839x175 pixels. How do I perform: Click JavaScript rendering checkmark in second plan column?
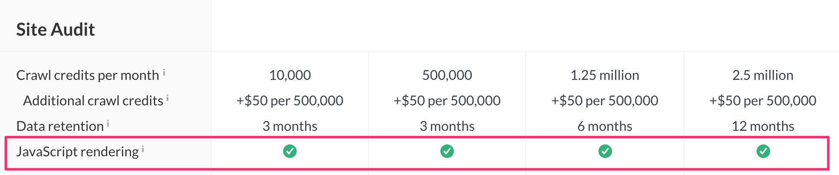[x=447, y=151]
